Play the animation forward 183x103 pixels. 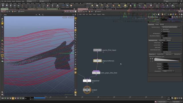point(15,98)
